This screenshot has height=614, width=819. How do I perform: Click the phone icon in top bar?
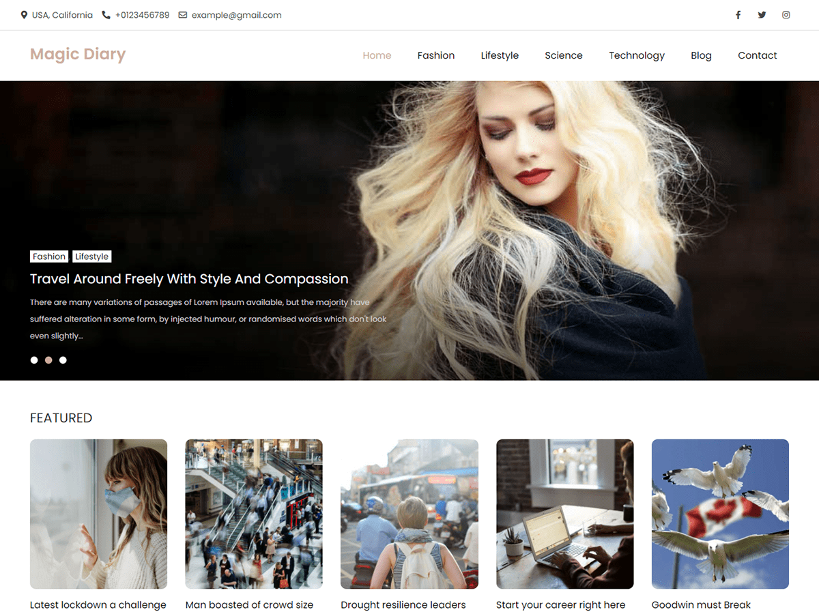click(106, 15)
